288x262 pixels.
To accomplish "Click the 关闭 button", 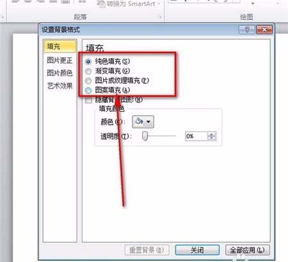I will coord(197,250).
